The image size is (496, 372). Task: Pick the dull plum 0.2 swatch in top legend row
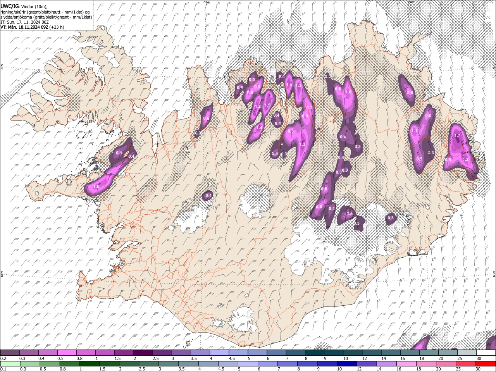tap(10, 353)
